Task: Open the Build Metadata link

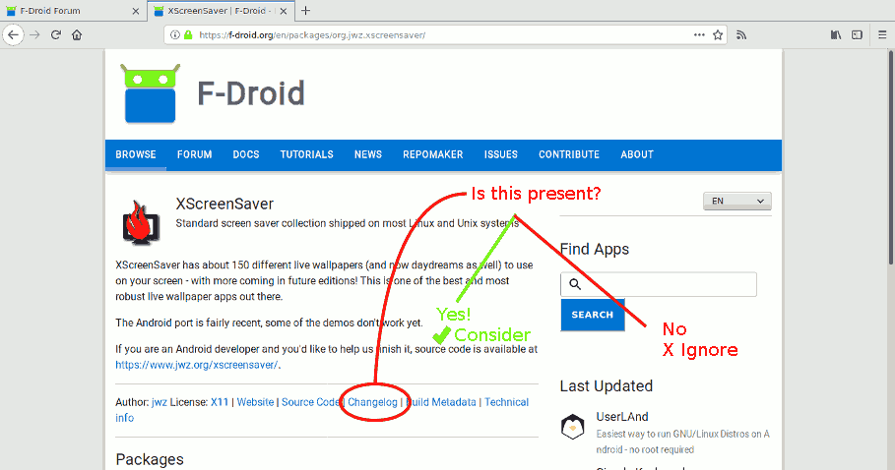Action: click(441, 402)
